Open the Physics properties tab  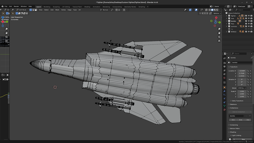click(224, 99)
